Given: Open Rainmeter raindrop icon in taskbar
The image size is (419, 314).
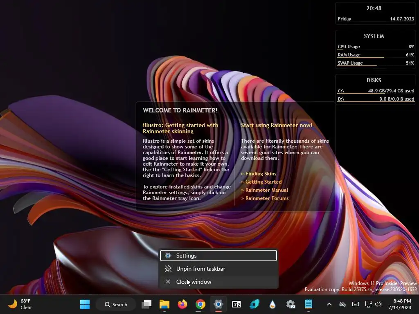Looking at the screenshot, I should tap(272, 304).
